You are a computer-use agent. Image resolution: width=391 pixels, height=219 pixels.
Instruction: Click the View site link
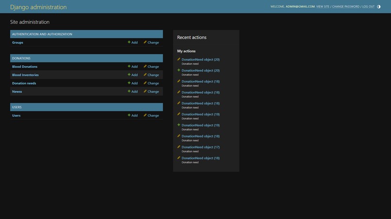[323, 6]
